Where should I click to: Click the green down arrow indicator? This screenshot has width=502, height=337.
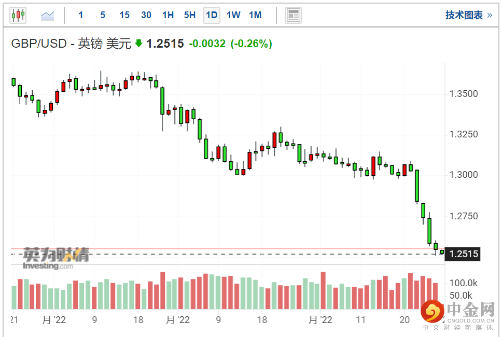(x=138, y=44)
